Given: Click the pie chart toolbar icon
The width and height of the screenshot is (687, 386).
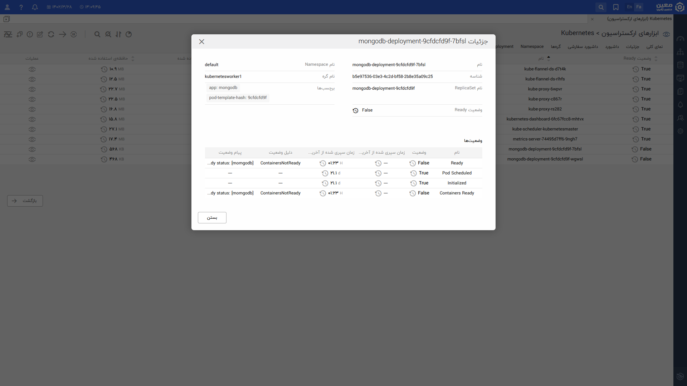Looking at the screenshot, I should click(129, 34).
